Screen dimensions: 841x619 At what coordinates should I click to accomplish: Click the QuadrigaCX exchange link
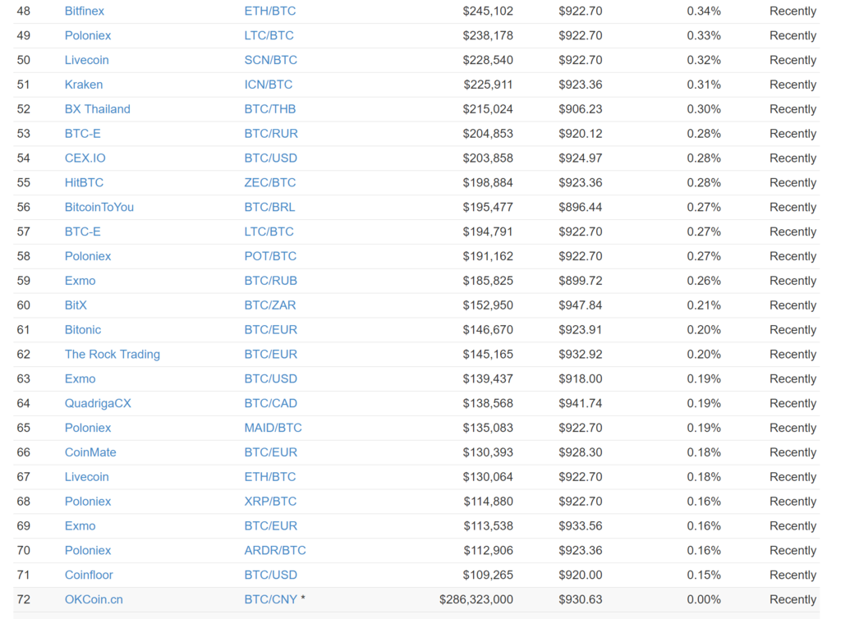pos(98,403)
